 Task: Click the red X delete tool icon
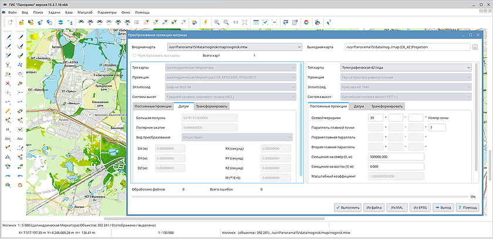pyautogui.click(x=8, y=83)
